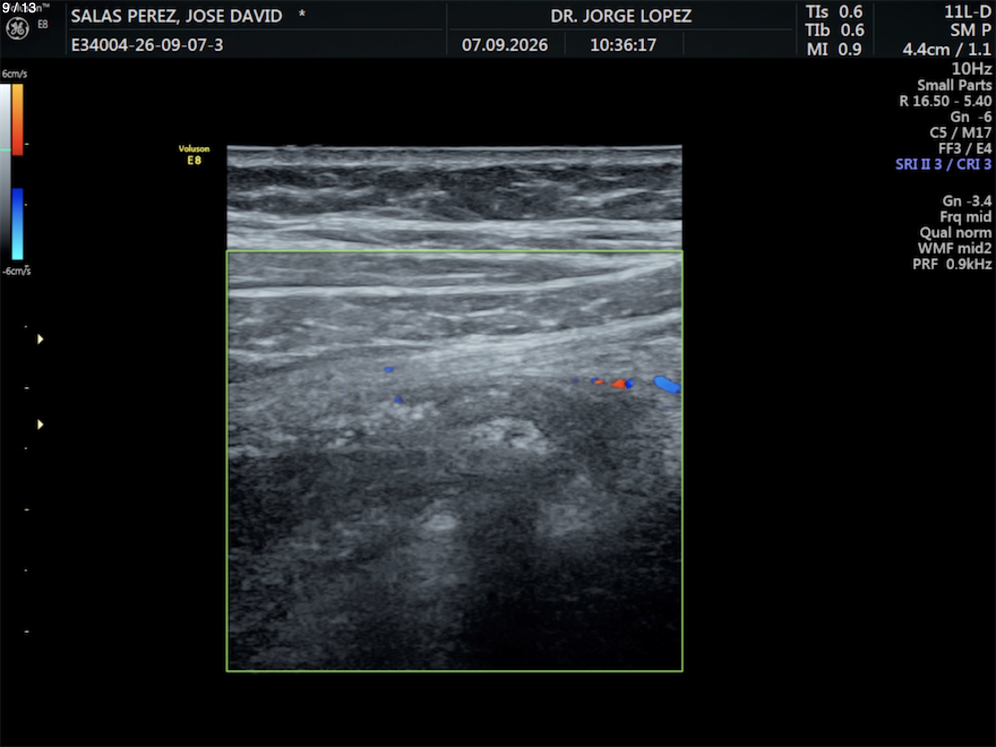
Task: Click the blue negative velocity color bar
Action: click(x=18, y=224)
